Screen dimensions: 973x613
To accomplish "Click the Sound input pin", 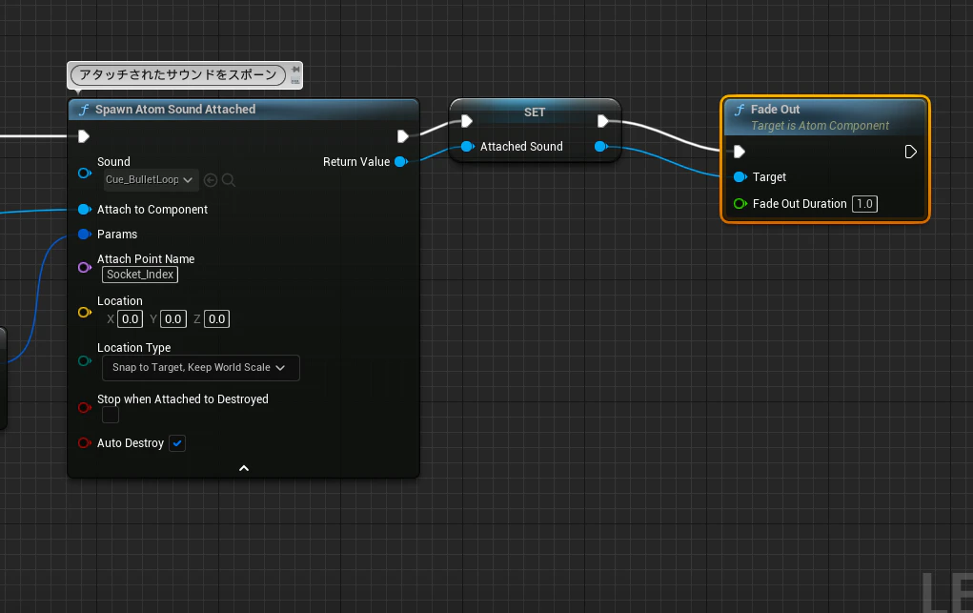I will pos(85,173).
